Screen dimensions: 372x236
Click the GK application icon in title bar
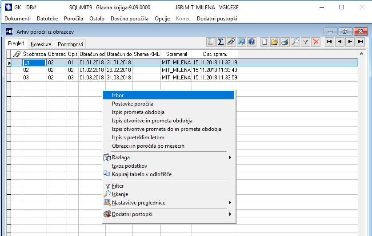8,7
